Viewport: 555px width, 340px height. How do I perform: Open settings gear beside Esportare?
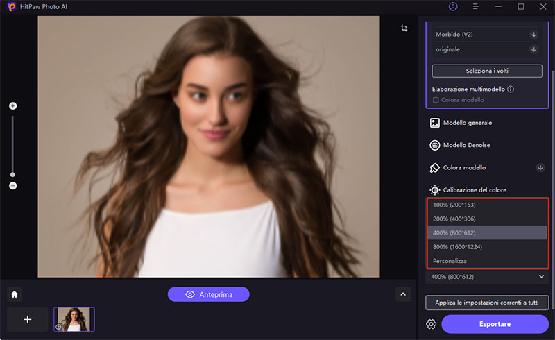[431, 324]
